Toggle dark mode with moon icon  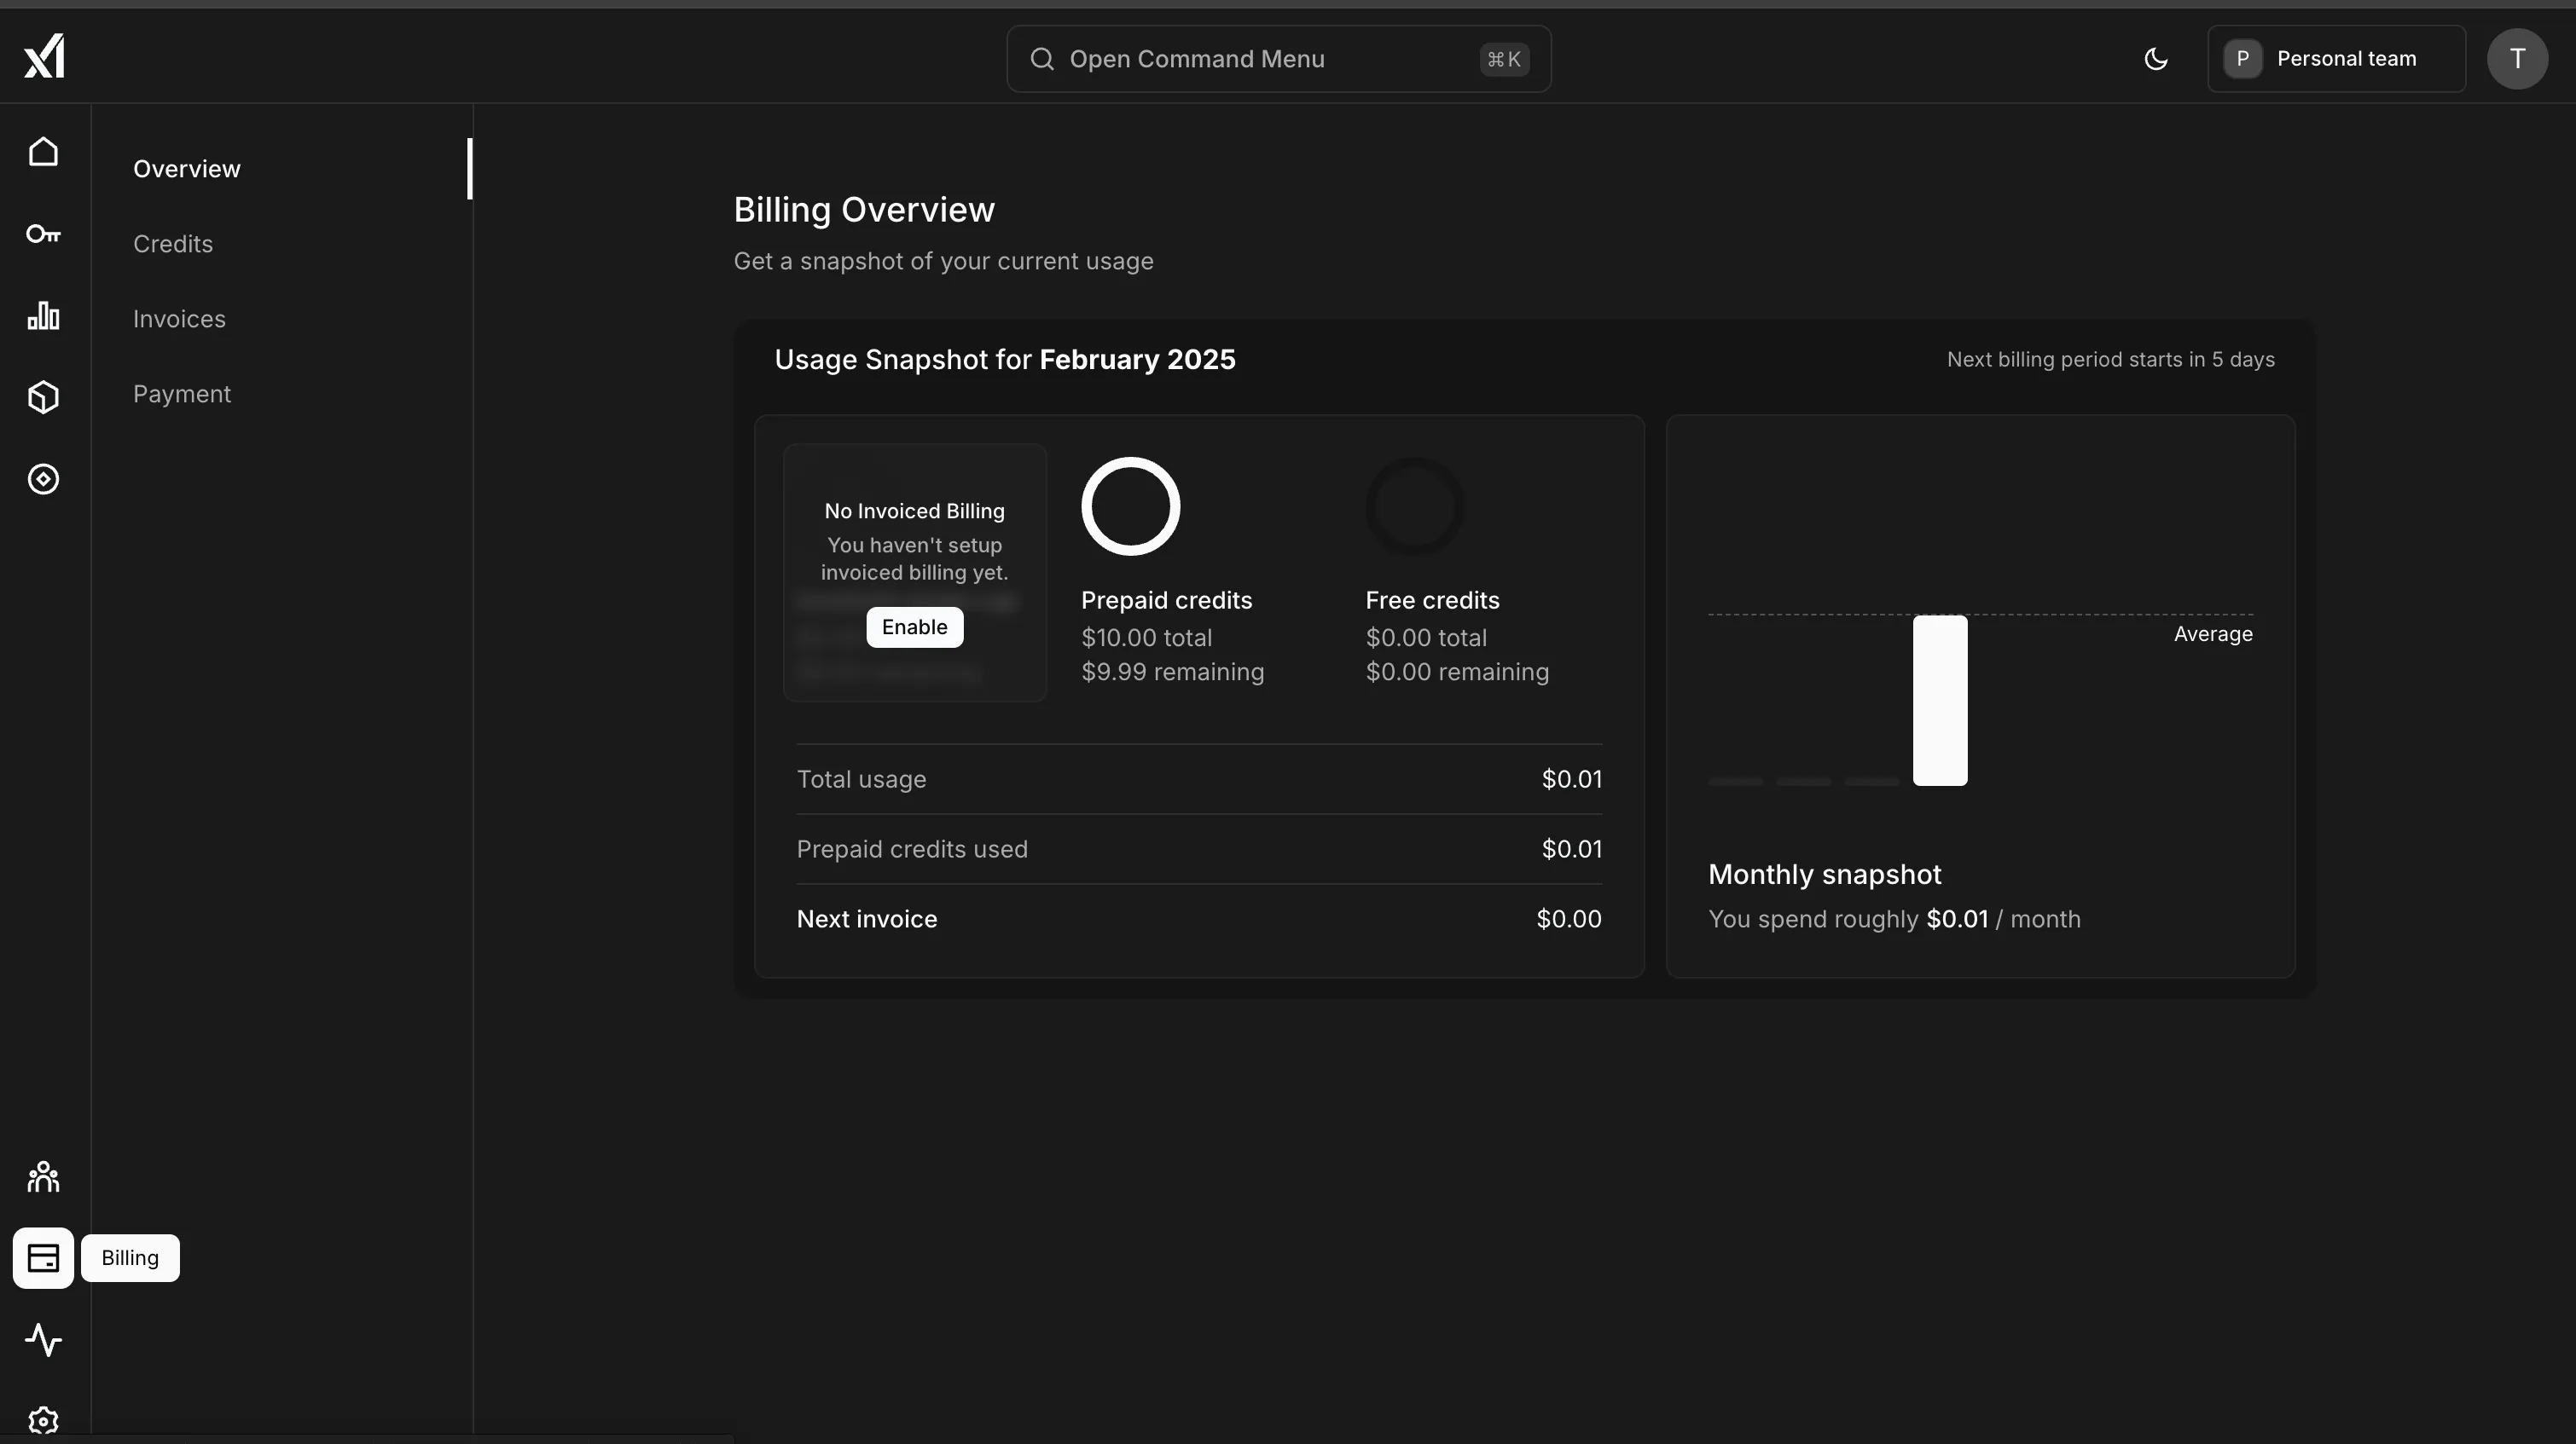pyautogui.click(x=2155, y=58)
